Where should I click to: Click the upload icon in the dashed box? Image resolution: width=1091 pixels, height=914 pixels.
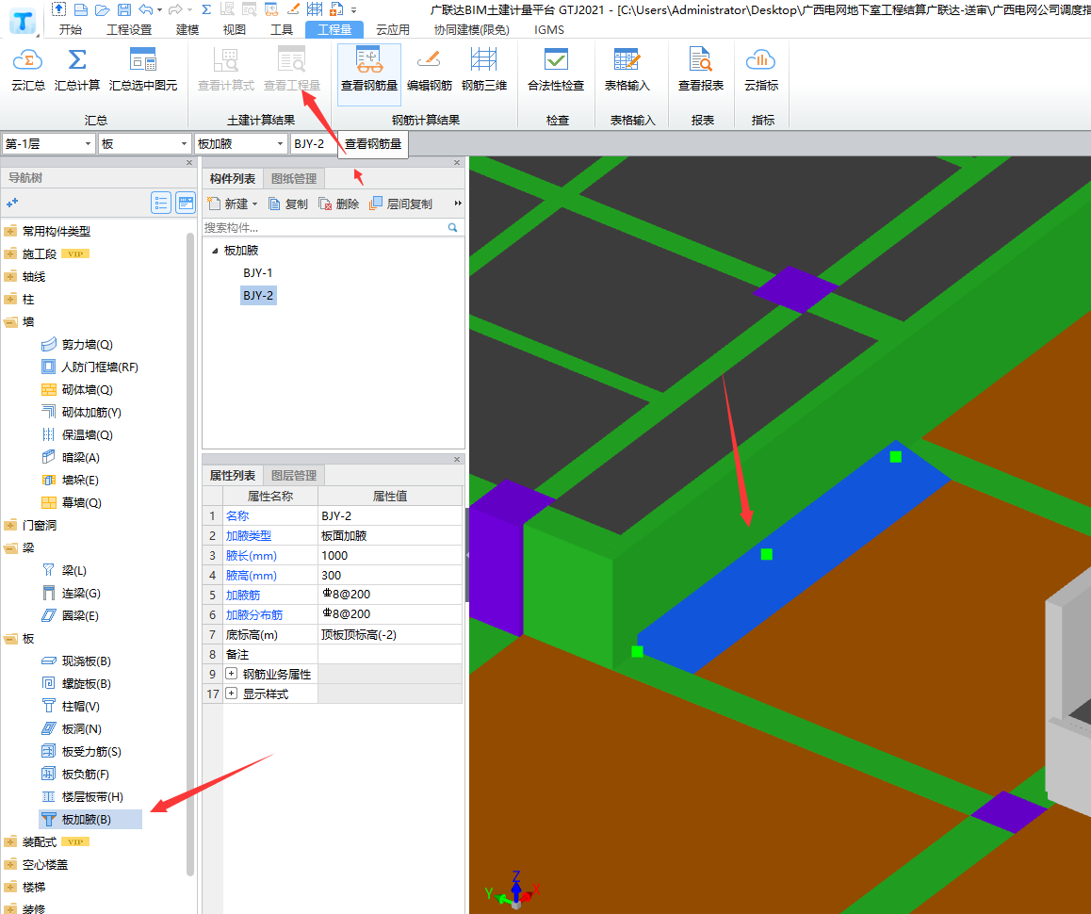click(x=59, y=9)
